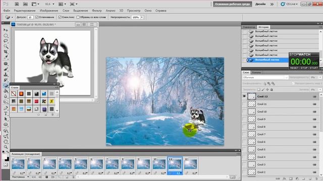The image size is (323, 181).
Task: Add a layer mask from Layers panel
Action: pyautogui.click(x=291, y=179)
